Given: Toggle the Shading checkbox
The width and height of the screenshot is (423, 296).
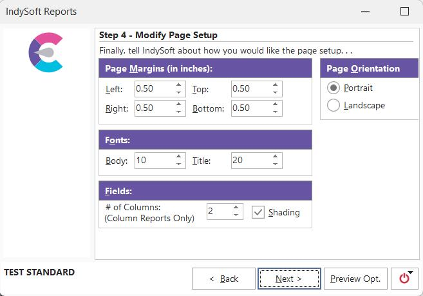Looking at the screenshot, I should pyautogui.click(x=258, y=212).
